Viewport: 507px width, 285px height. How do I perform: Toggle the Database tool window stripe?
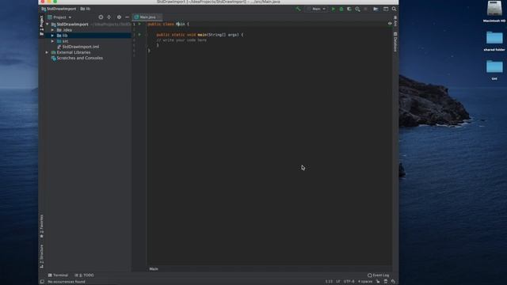point(395,42)
